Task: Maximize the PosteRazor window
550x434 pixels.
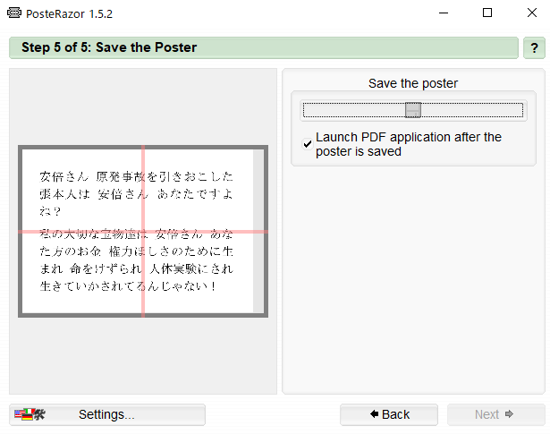Action: (487, 13)
